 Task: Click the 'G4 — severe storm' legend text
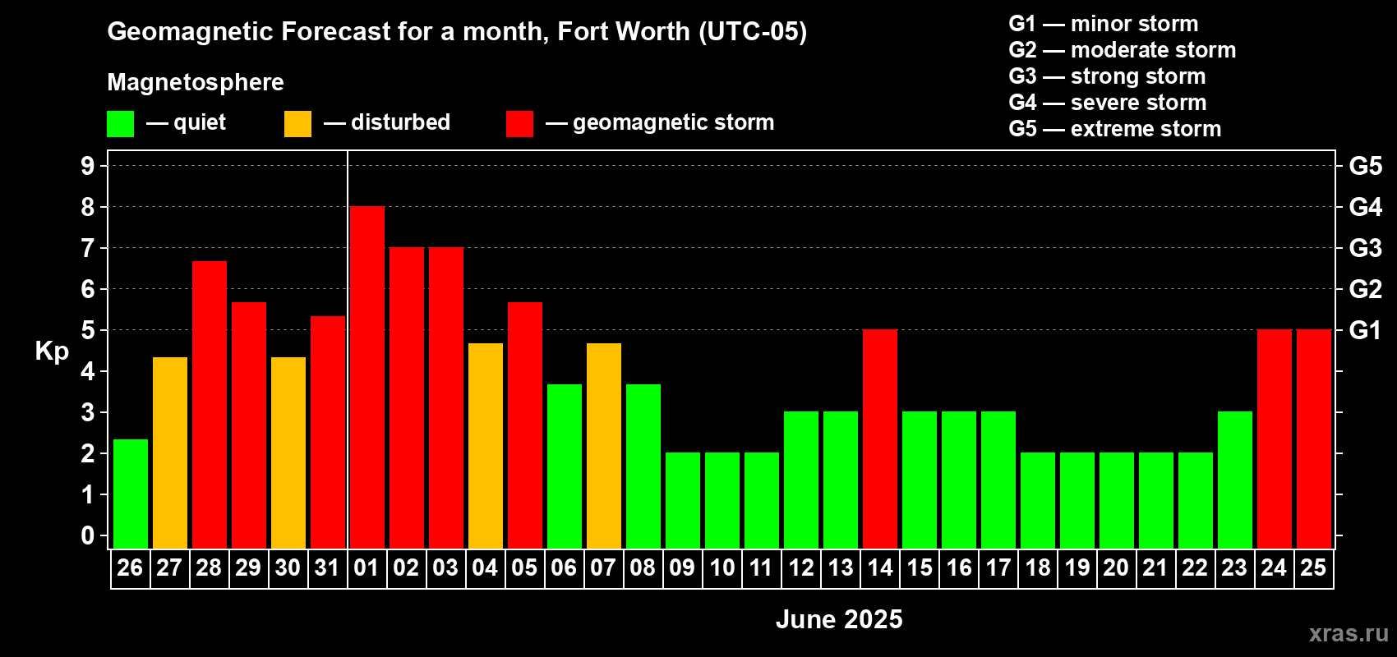coord(1108,103)
